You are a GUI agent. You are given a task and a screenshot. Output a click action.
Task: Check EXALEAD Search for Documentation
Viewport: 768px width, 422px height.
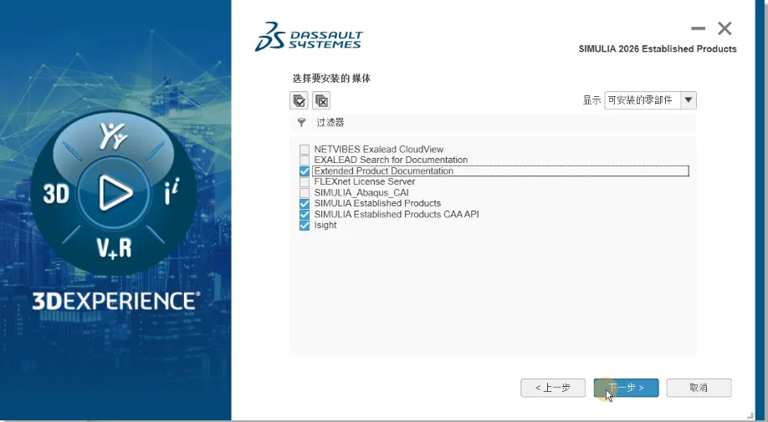(x=305, y=160)
